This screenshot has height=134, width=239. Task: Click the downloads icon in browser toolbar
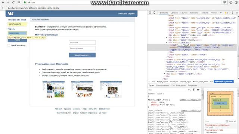[231, 3]
